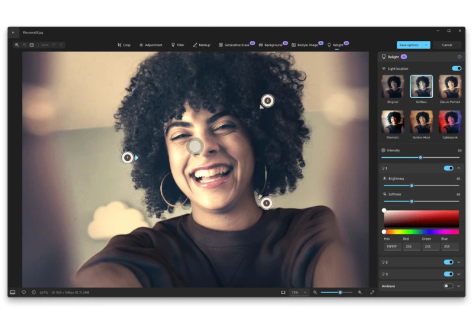Viewport: 473px width, 331px height.
Task: Expand the Ambient settings section
Action: pyautogui.click(x=459, y=286)
